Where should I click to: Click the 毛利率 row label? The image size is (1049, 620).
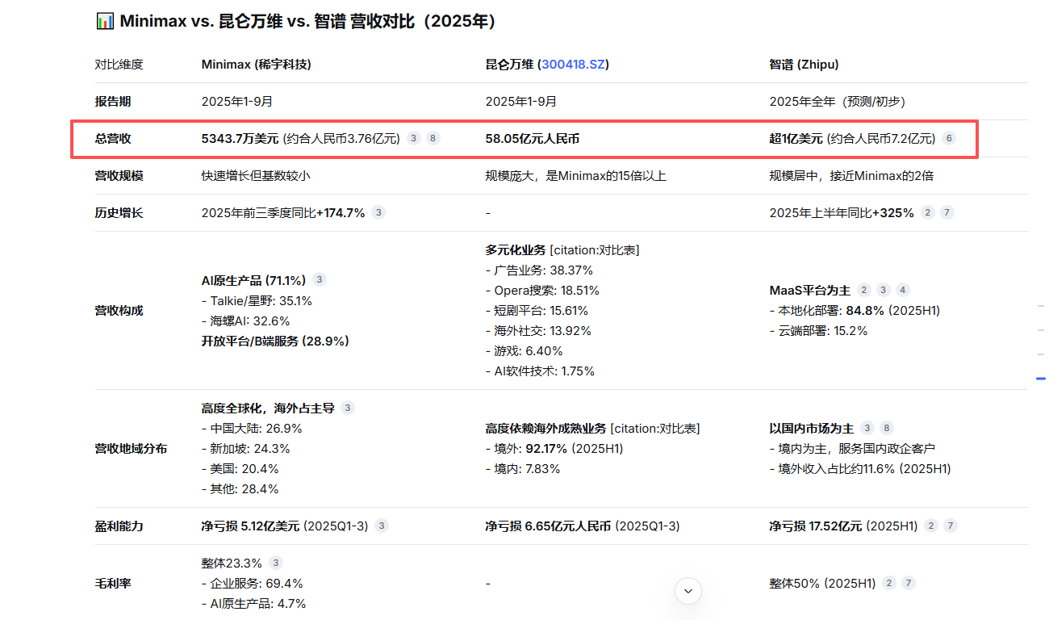(113, 583)
